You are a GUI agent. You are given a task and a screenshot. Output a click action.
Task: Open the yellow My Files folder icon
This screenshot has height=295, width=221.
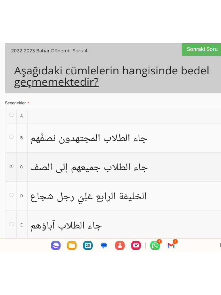click(x=72, y=245)
